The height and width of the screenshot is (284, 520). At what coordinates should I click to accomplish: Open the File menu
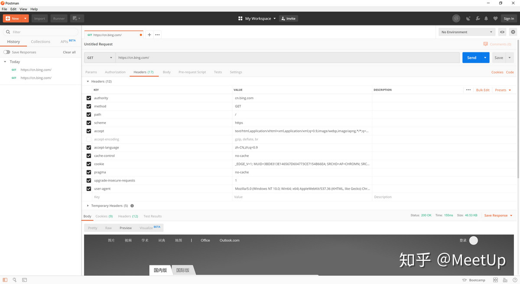4,9
